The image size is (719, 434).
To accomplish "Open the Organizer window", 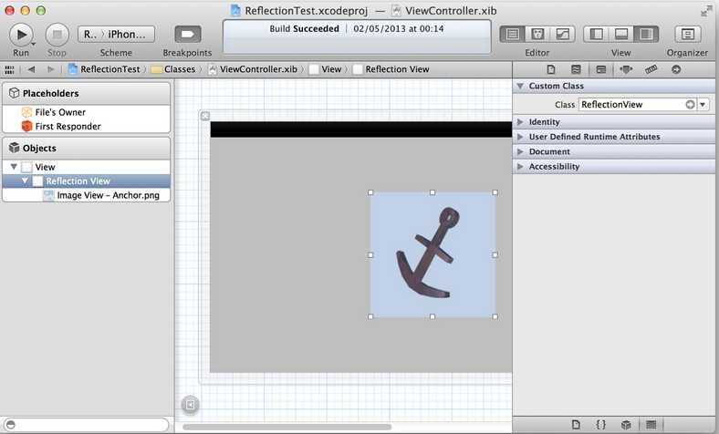I will pyautogui.click(x=687, y=35).
